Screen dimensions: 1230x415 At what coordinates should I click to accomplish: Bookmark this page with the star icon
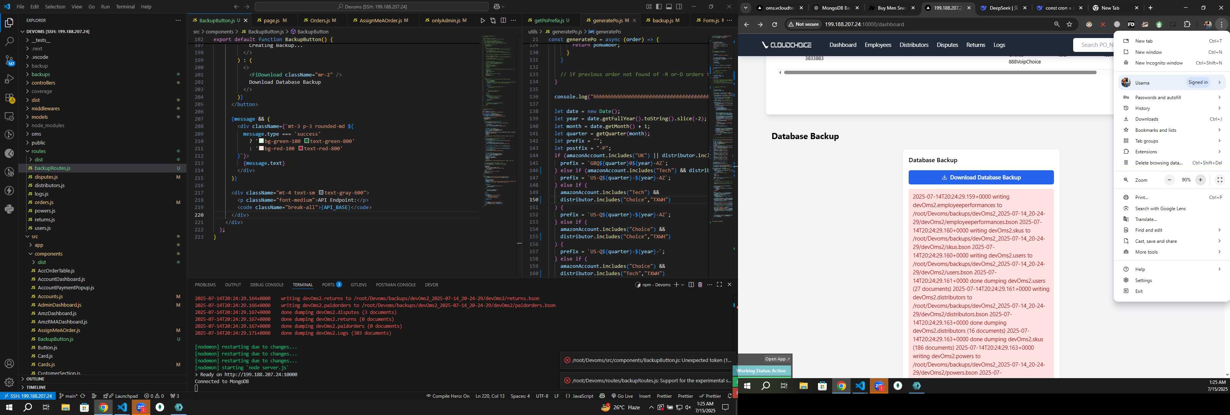(1070, 24)
